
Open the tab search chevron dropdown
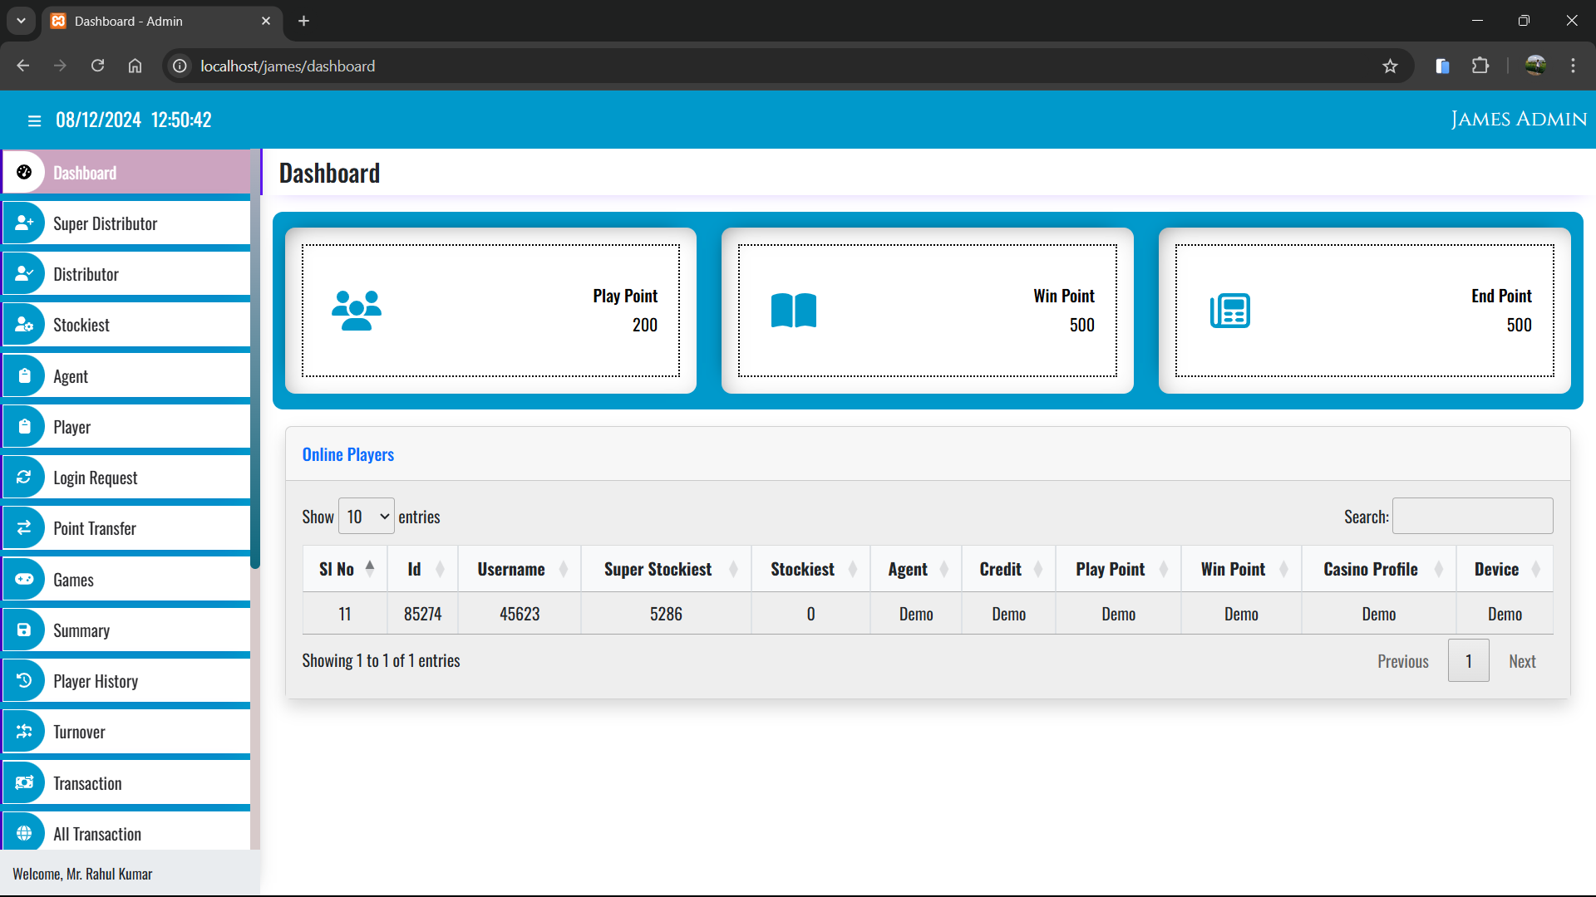click(21, 21)
